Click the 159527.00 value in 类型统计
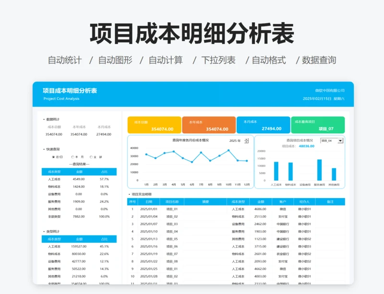This screenshot has height=294, width=384. [x=79, y=246]
